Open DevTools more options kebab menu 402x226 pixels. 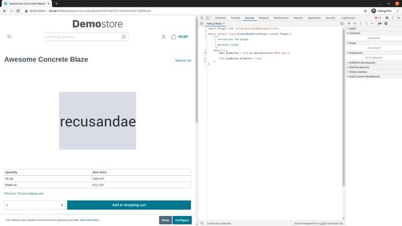[393, 18]
